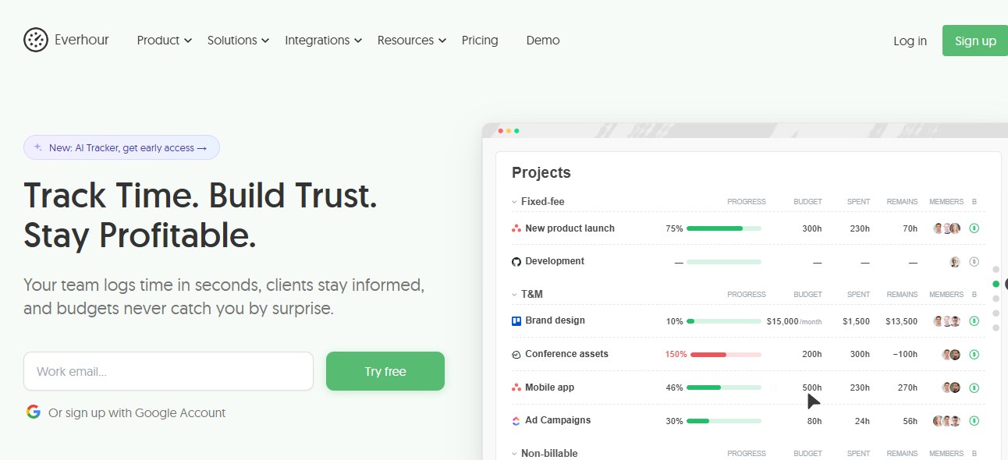Click the Mobile app progress bar
Screen dimensions: 1008x460
724,387
